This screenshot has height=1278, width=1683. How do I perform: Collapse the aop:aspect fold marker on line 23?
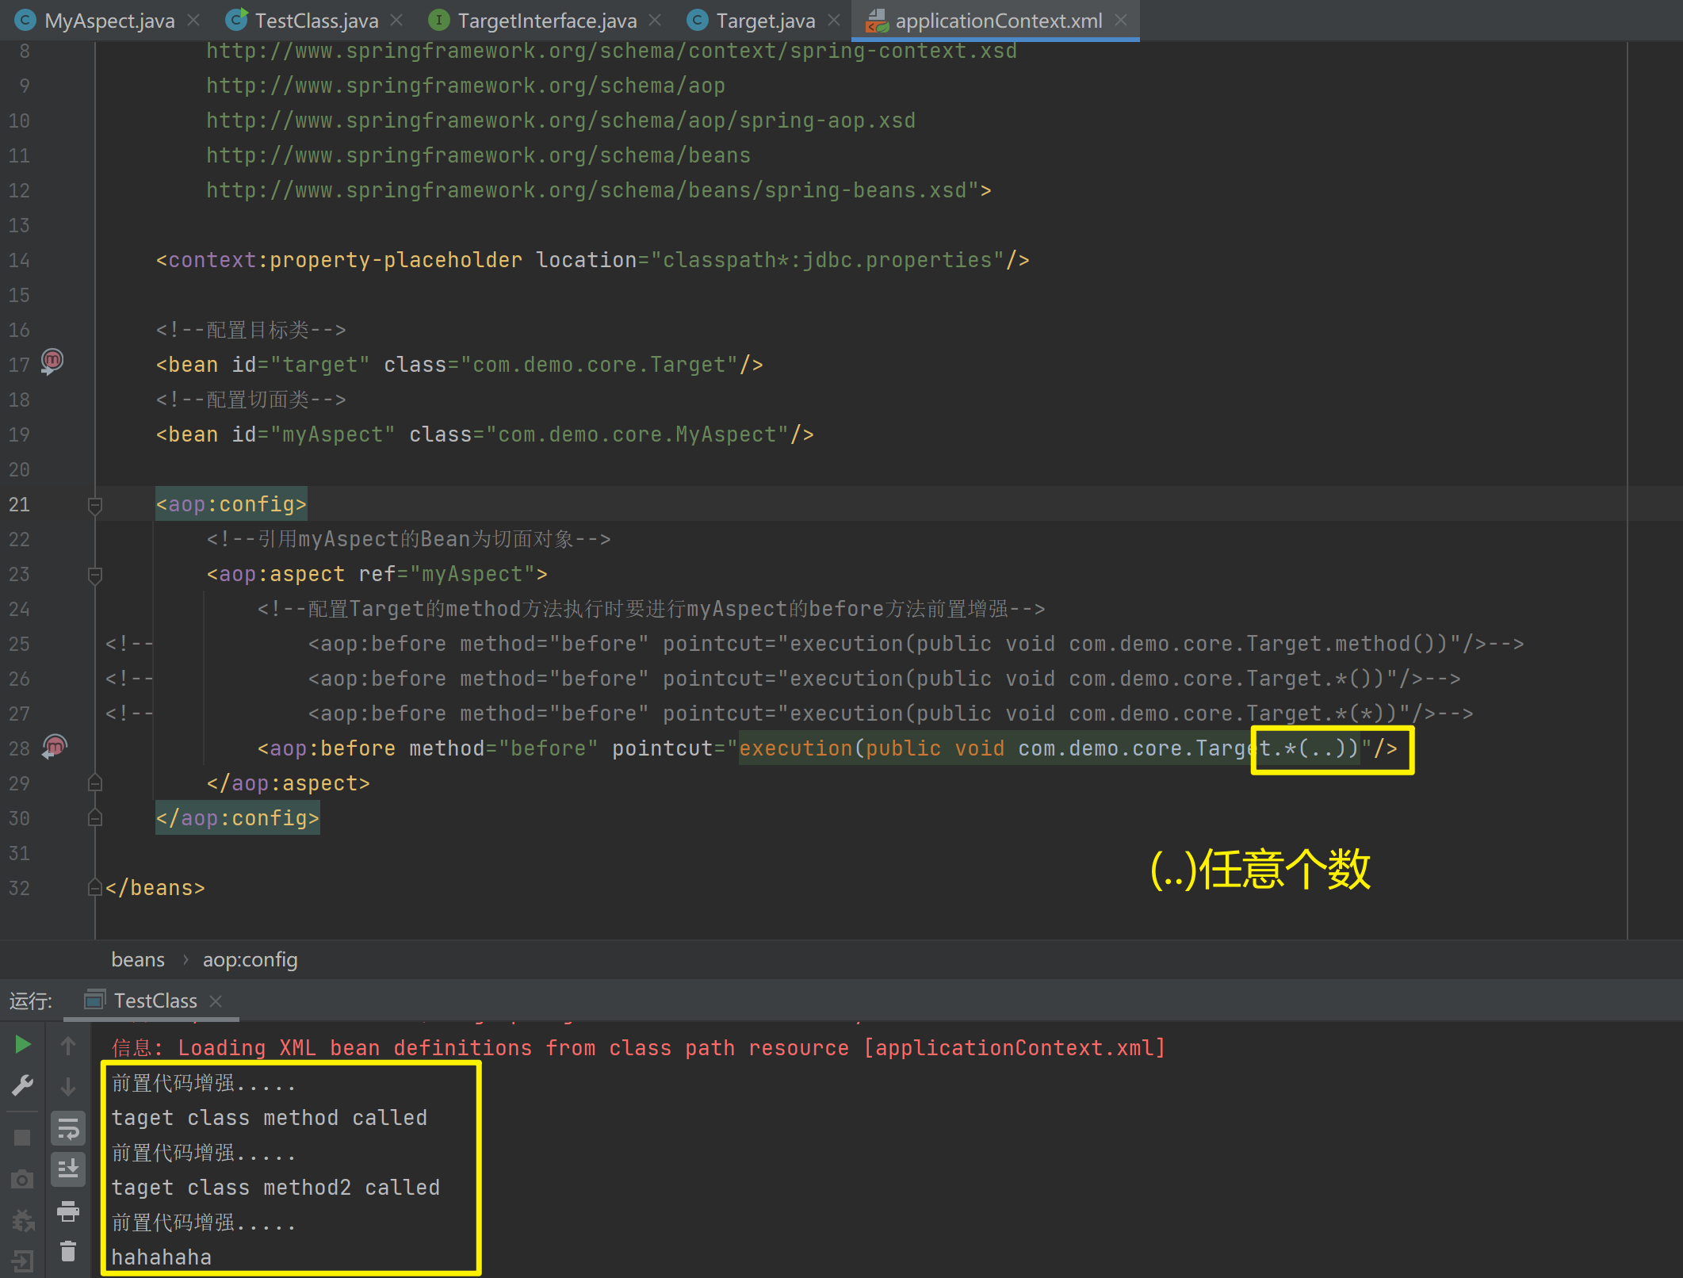click(95, 574)
